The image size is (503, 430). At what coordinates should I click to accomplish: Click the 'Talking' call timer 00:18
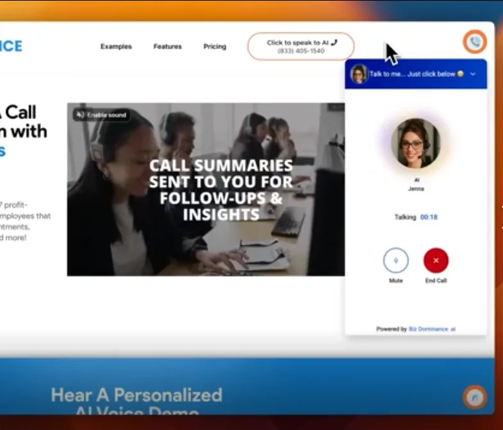point(416,217)
